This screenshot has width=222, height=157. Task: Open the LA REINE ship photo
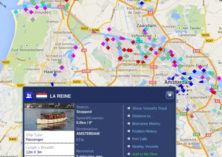click(x=49, y=117)
